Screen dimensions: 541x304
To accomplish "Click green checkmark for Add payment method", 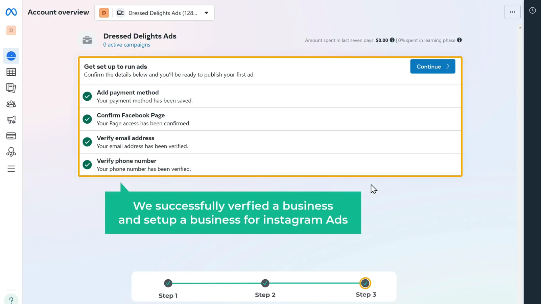I will tap(87, 96).
